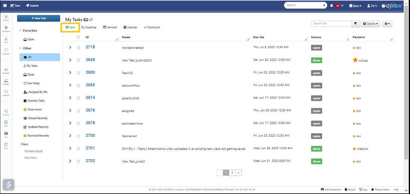
Task: Open the Files sidebar icon
Action: [6, 134]
